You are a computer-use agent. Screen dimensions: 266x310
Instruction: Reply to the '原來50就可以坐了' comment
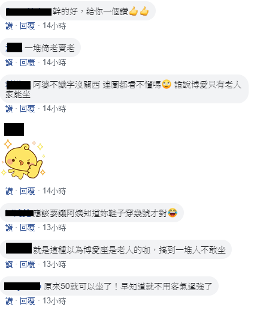[28, 301]
